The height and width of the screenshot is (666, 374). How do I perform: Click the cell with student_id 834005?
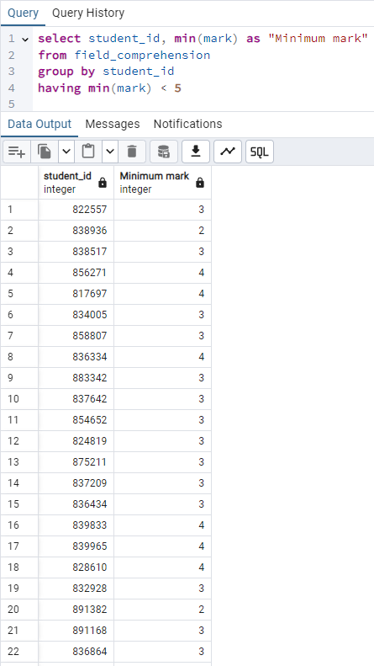tap(76, 315)
